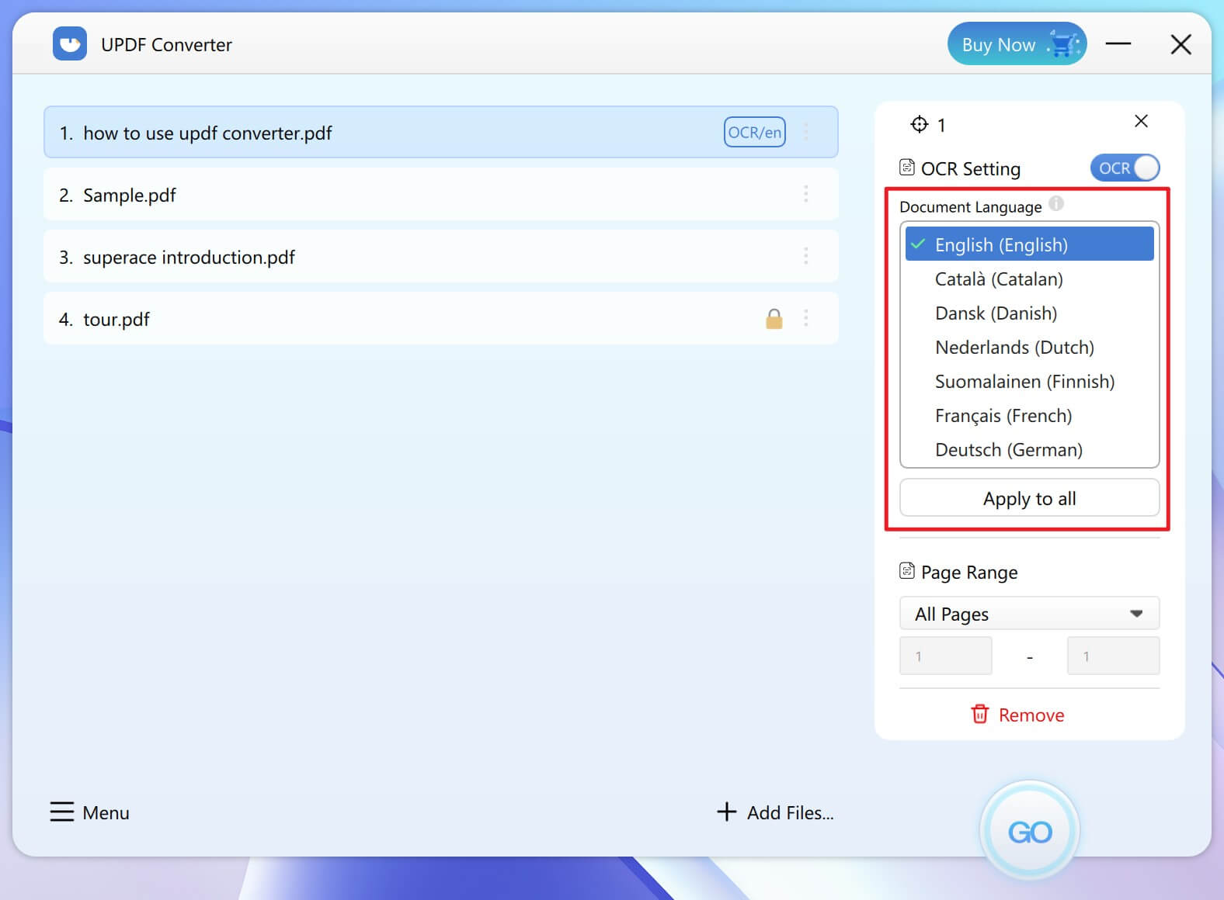Click the Apply to all button
The image size is (1224, 900).
tap(1030, 498)
